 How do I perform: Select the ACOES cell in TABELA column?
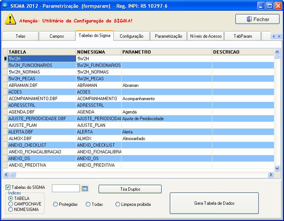pos(42,92)
